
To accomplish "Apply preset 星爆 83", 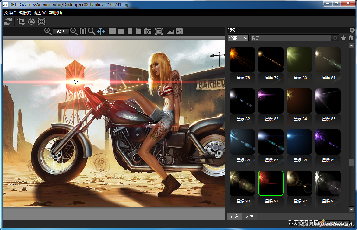I will point(271,101).
